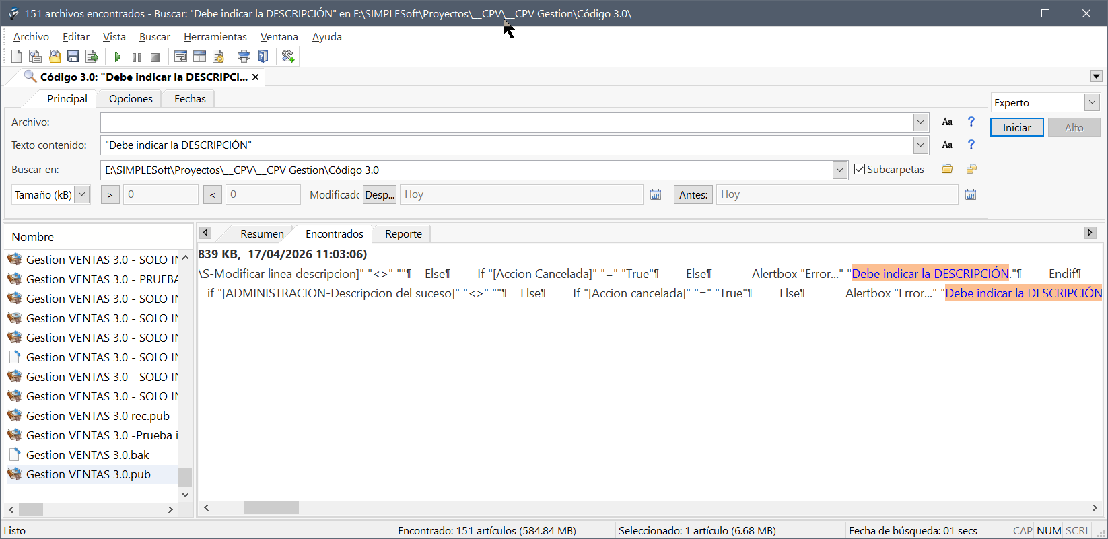Open the tab list dropdown arrow at far right

point(1097,77)
